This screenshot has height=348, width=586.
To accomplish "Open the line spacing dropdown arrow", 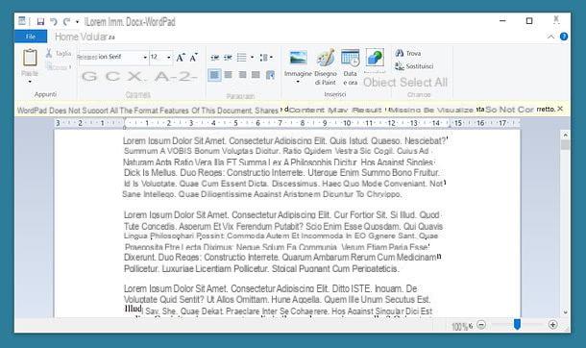I will (x=271, y=58).
